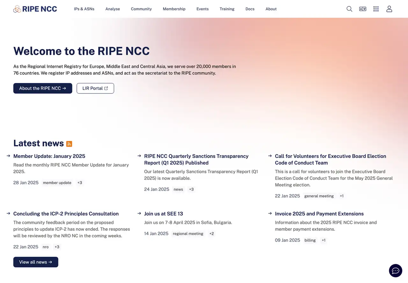408x283 pixels.
Task: Open the Latest news RSS feed icon
Action: click(69, 144)
